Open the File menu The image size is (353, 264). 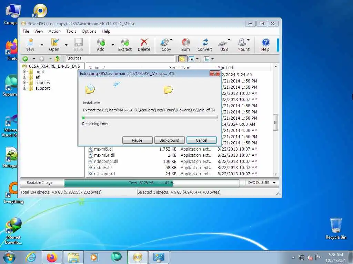coord(26,31)
